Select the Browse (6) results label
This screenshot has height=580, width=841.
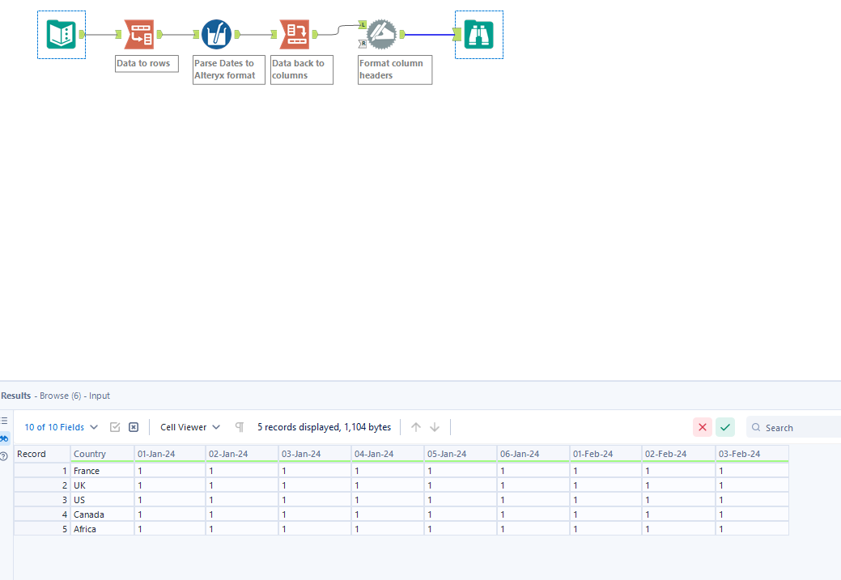click(x=58, y=396)
